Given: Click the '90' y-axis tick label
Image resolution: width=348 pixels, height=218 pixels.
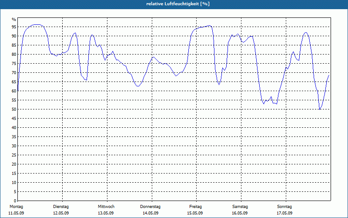Looking at the screenshot, I should pos(14,36).
